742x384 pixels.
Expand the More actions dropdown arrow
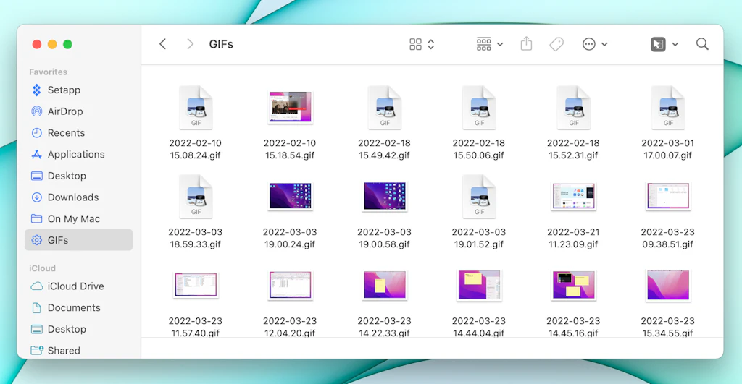click(x=605, y=44)
